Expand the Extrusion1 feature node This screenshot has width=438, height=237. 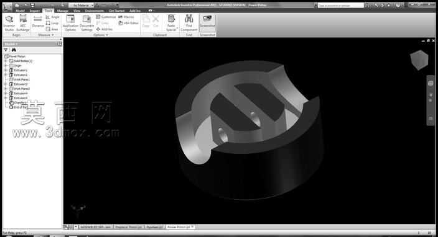click(x=6, y=70)
